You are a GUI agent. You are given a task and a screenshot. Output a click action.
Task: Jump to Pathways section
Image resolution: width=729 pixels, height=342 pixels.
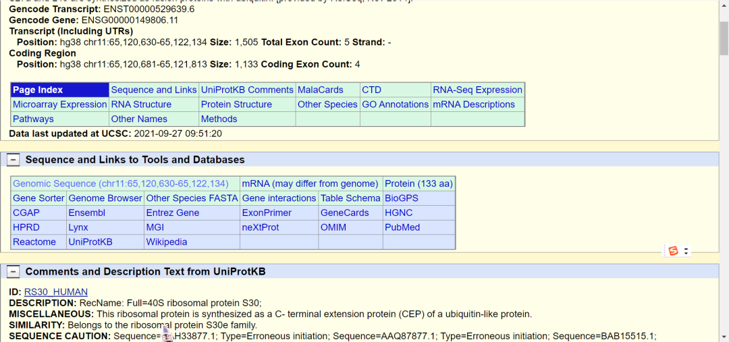tap(34, 119)
